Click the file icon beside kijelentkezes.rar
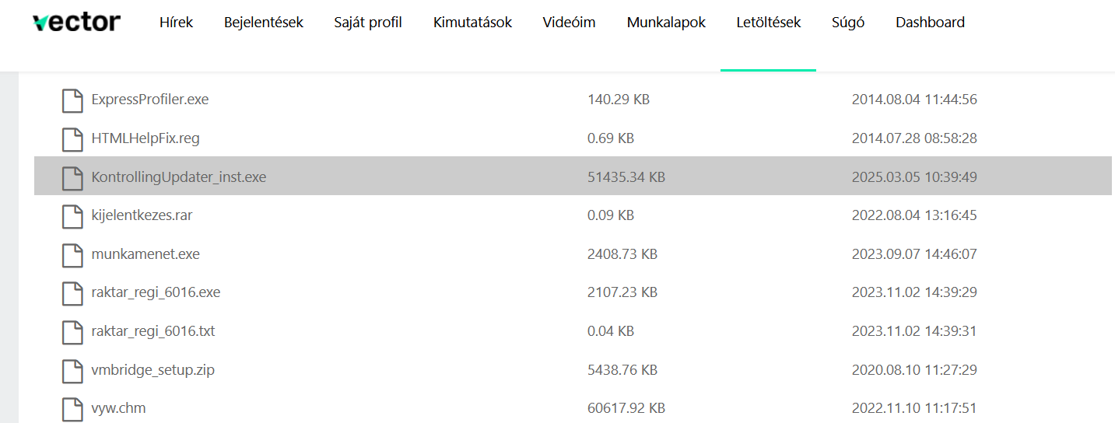This screenshot has width=1115, height=423. click(x=72, y=216)
